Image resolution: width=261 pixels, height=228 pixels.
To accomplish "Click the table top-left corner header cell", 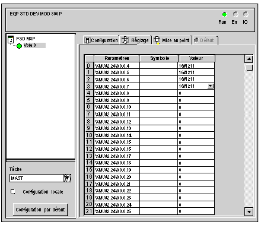I will coord(89,58).
